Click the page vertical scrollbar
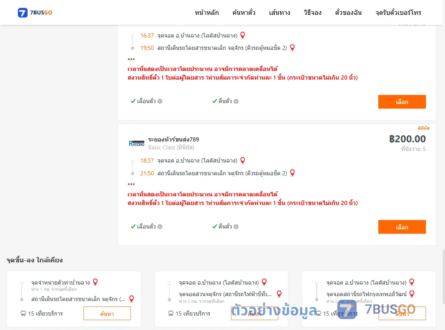The width and height of the screenshot is (445, 330). pos(443,277)
